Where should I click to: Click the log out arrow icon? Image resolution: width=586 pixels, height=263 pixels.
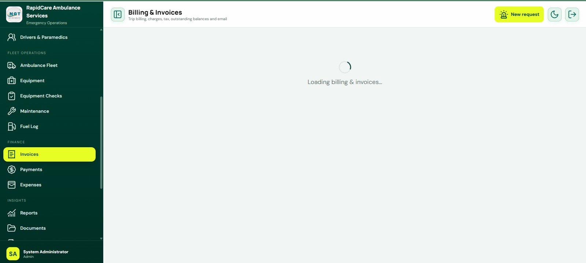pos(572,14)
